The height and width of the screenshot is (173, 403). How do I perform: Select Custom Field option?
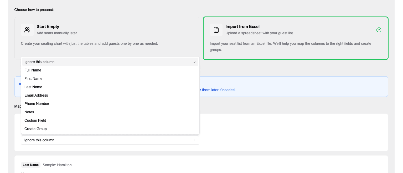pos(35,120)
